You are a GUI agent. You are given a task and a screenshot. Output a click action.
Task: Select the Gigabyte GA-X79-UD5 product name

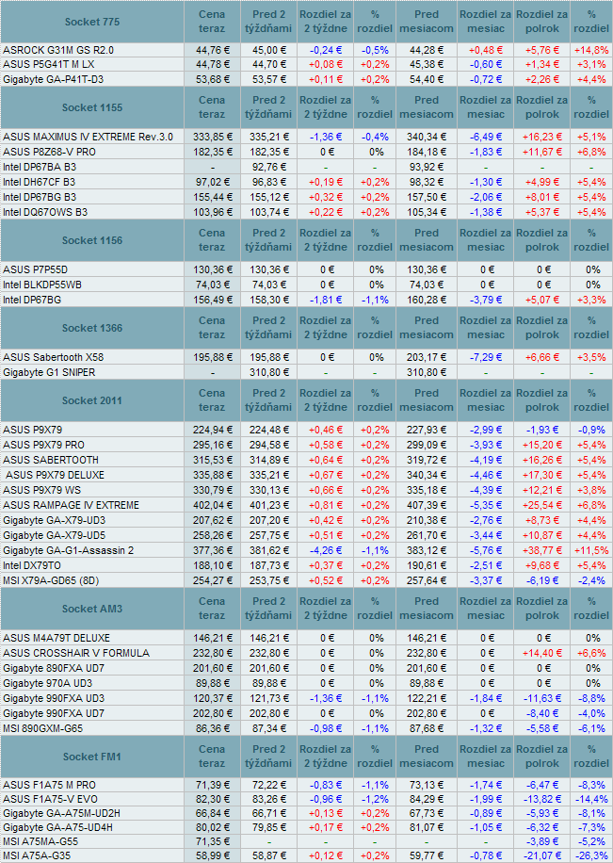coord(54,535)
